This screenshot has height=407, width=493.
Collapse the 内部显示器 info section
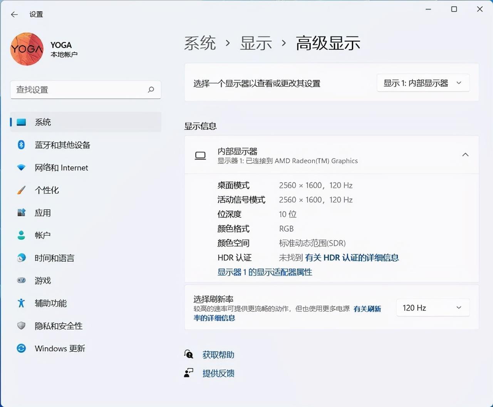[465, 155]
